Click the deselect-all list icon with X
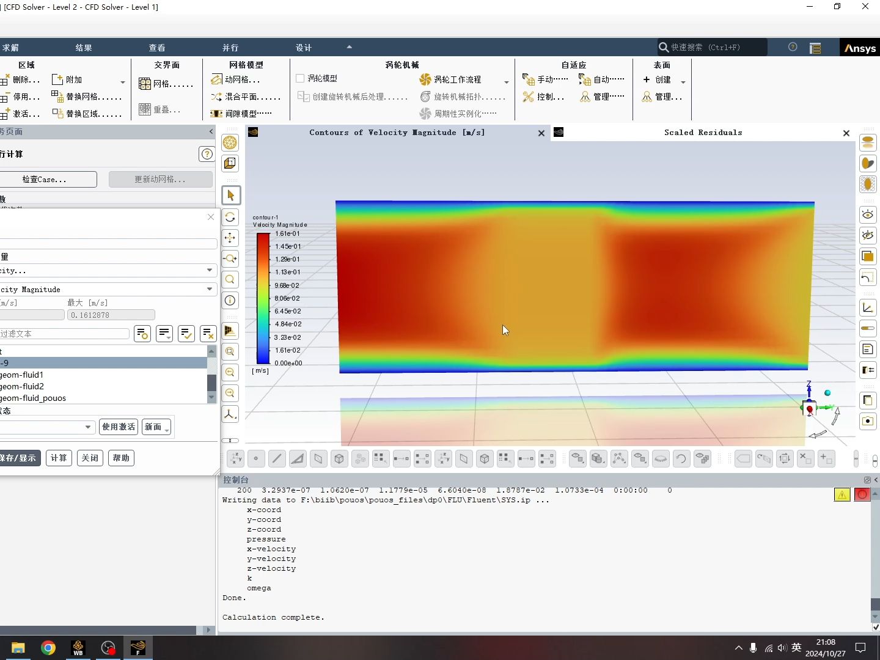Screen dimensions: 880x660 click(208, 334)
